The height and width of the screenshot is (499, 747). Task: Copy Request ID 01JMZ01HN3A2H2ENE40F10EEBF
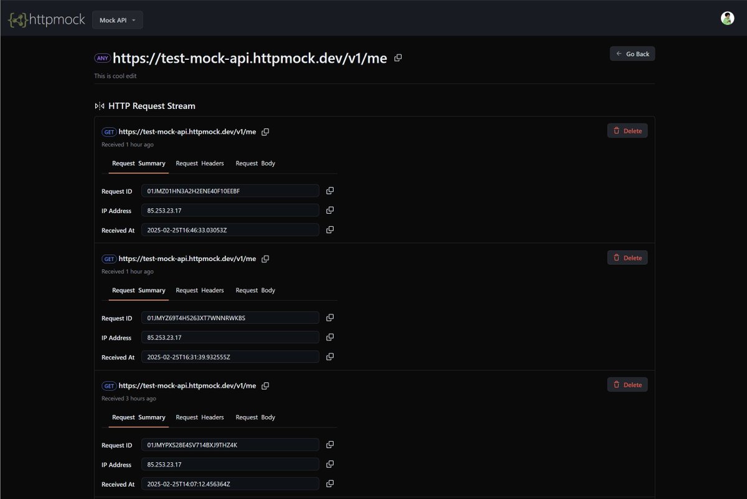330,191
